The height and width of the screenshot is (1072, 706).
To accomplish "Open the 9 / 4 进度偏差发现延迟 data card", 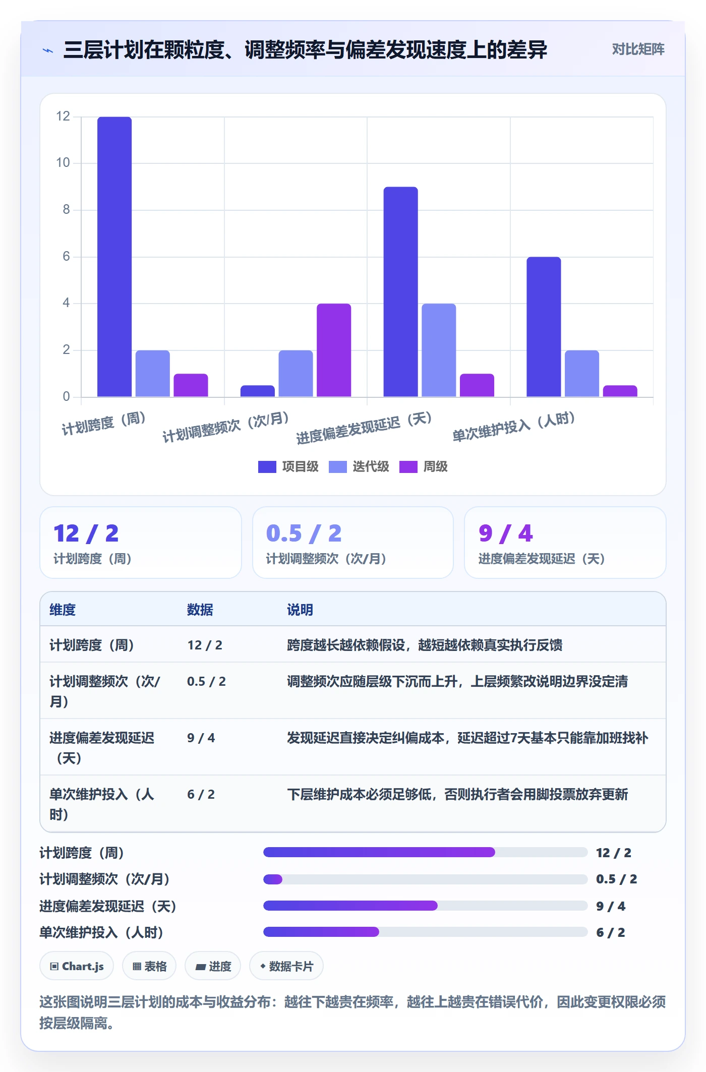I will (x=565, y=543).
